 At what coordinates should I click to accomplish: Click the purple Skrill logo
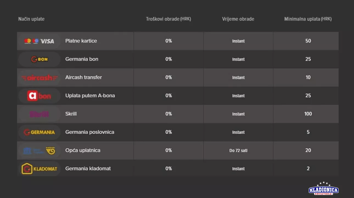point(39,114)
